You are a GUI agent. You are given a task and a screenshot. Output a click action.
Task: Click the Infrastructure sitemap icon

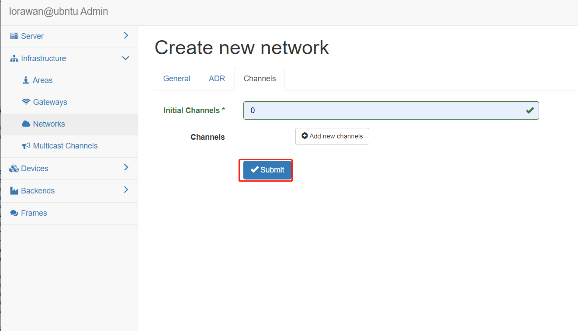click(x=14, y=59)
